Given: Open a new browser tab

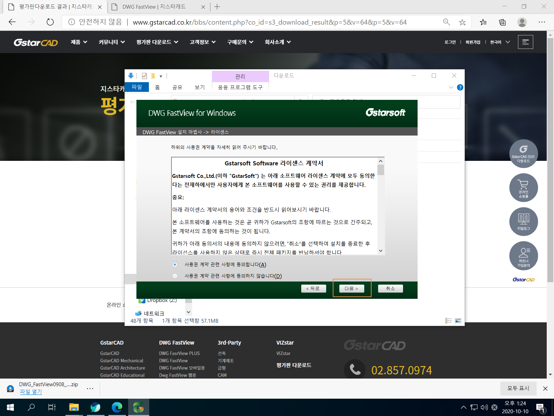Looking at the screenshot, I should click(x=217, y=7).
